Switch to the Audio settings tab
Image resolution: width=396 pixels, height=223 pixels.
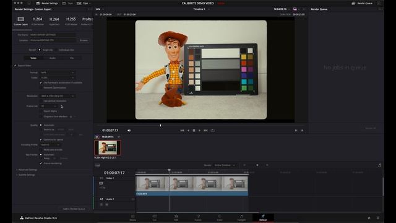click(x=53, y=58)
